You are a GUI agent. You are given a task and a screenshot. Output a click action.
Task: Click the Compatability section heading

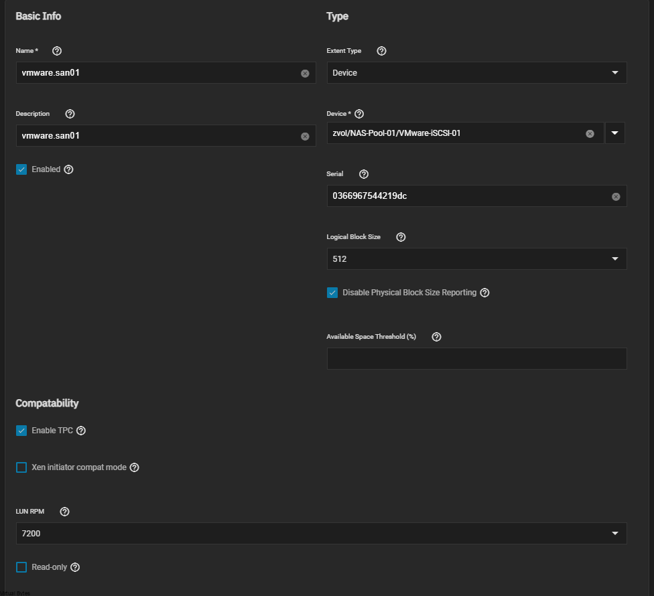[47, 403]
